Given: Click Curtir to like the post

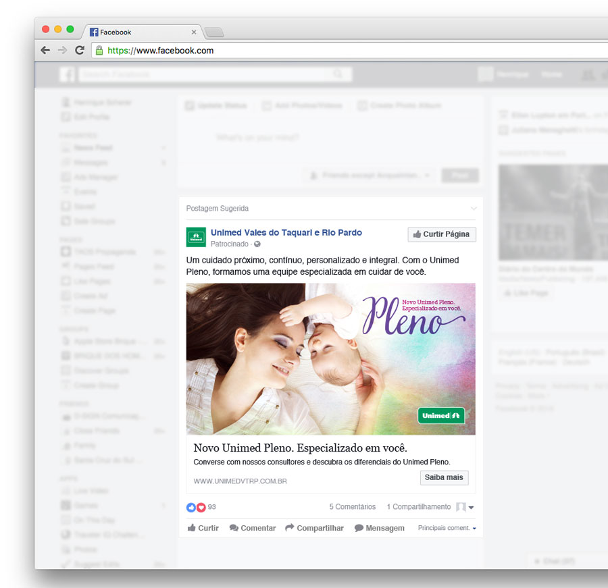Looking at the screenshot, I should click(203, 528).
